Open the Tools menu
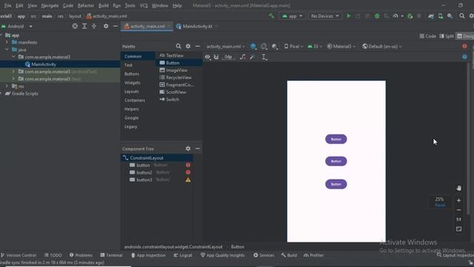The image size is (474, 267). coord(130,5)
